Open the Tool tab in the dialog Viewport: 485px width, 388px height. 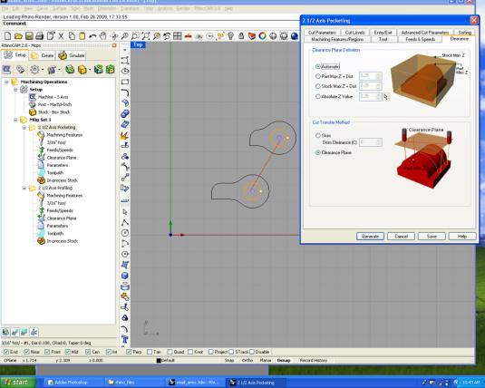383,39
